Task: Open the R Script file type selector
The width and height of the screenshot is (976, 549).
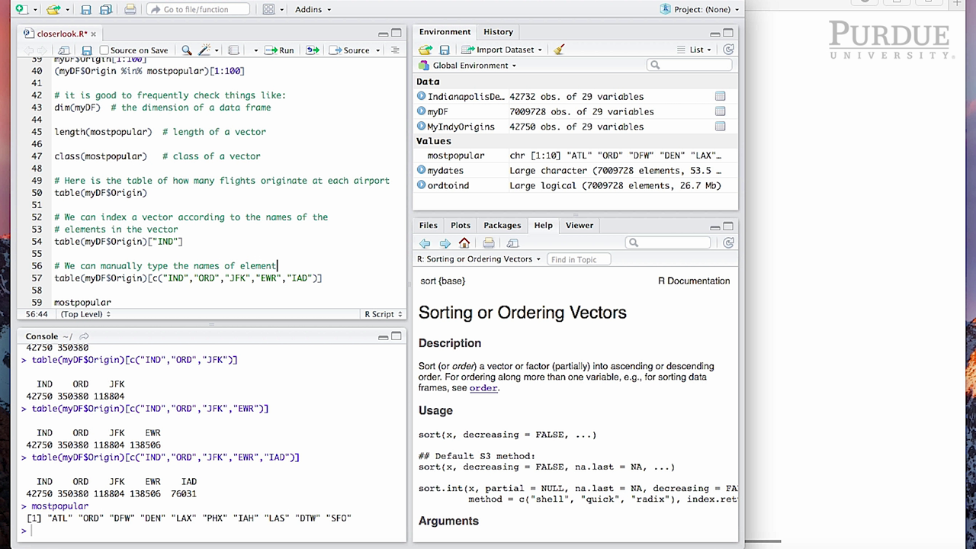Action: pyautogui.click(x=383, y=314)
